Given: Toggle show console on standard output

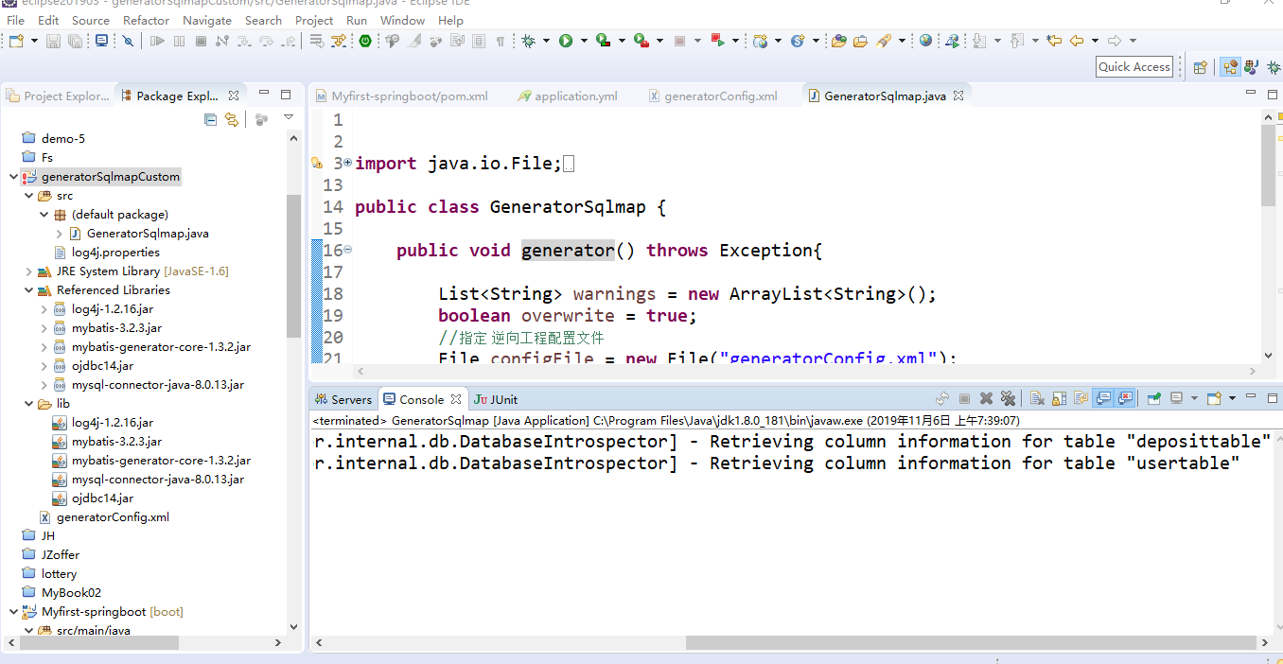Looking at the screenshot, I should 1103,399.
